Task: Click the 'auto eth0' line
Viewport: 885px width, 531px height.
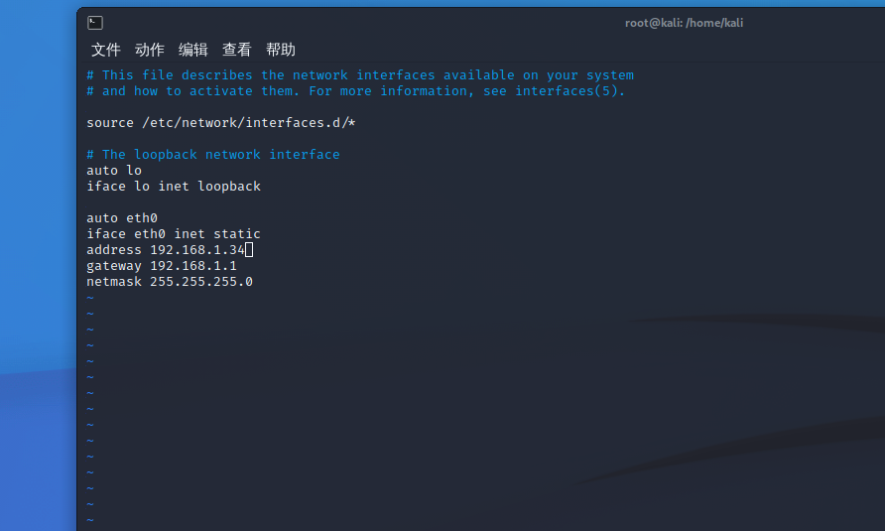Action: [x=122, y=218]
